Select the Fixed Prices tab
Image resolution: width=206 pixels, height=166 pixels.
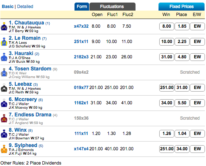(x=182, y=7)
